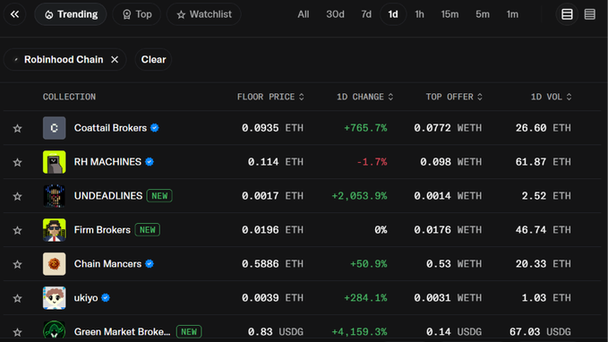Click the Robinhood Chain filter chip
This screenshot has width=608, height=342.
tap(64, 60)
